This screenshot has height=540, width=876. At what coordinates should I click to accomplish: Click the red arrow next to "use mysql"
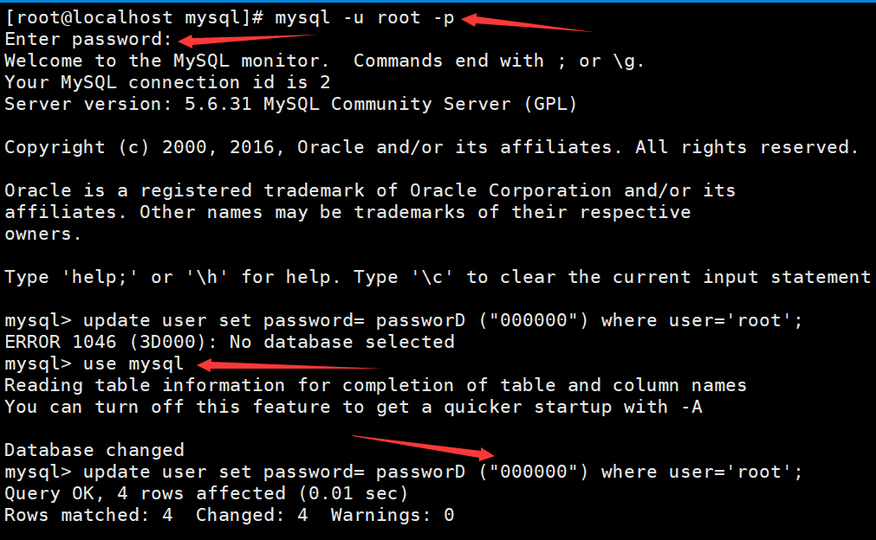[277, 365]
